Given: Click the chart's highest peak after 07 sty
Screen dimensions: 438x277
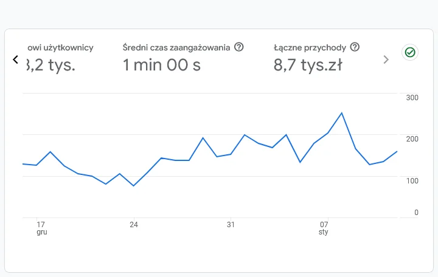Looking at the screenshot, I should (x=342, y=113).
